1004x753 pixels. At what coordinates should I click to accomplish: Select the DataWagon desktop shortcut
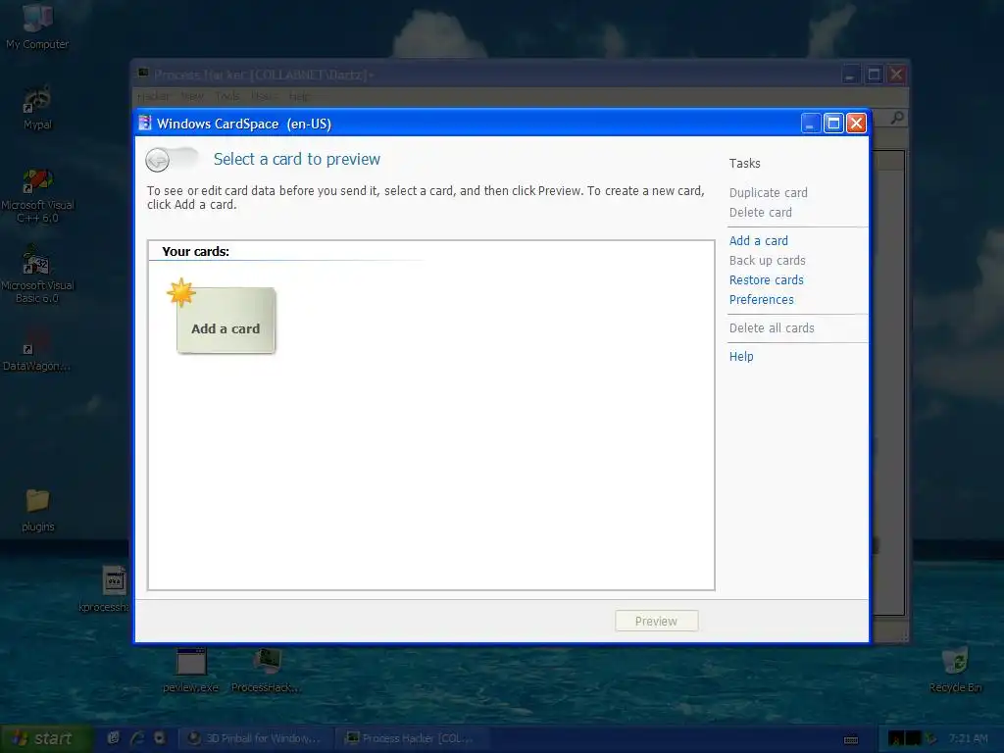(37, 349)
